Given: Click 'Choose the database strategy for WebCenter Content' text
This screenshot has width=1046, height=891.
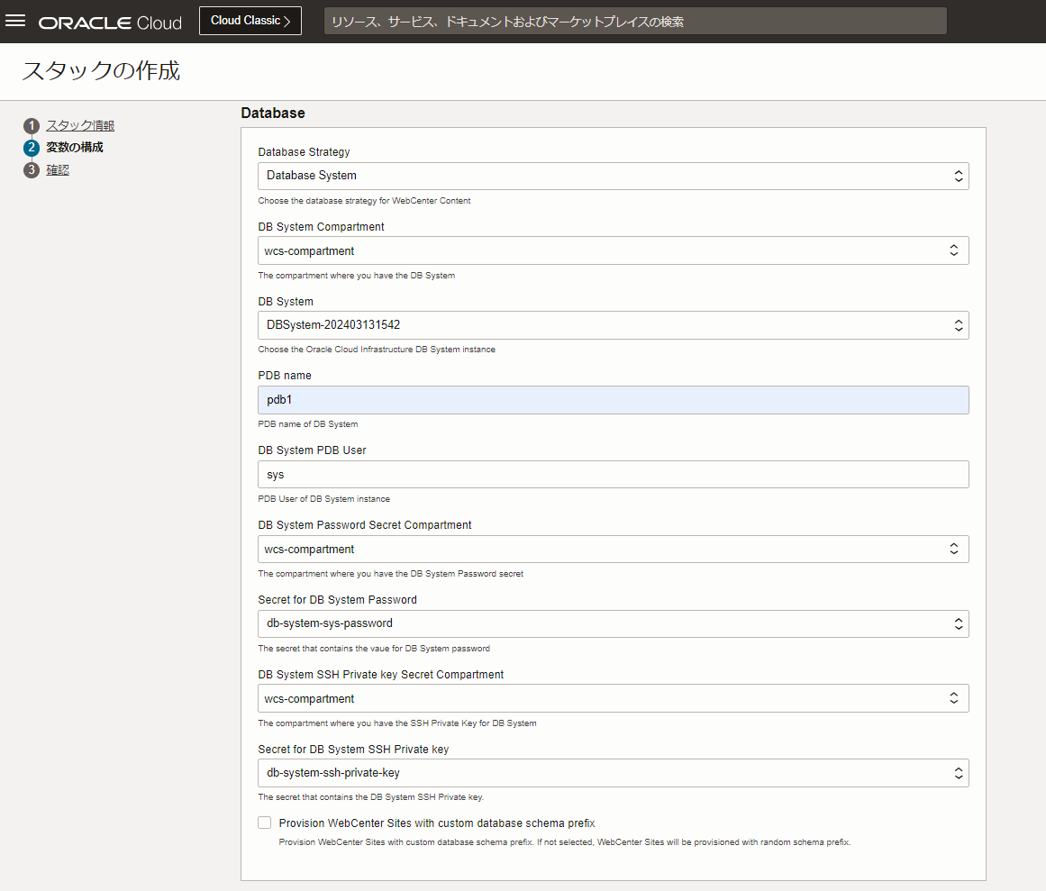Looking at the screenshot, I should pyautogui.click(x=364, y=201).
